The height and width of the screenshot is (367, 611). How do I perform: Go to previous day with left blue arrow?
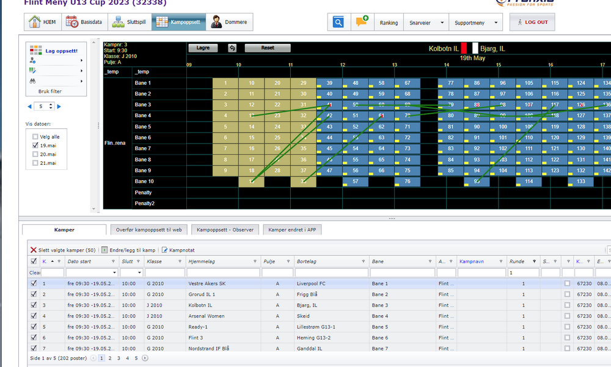tap(29, 106)
